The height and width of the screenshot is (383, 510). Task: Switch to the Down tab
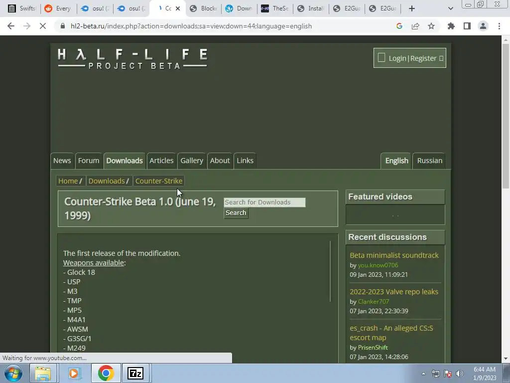pos(239,8)
